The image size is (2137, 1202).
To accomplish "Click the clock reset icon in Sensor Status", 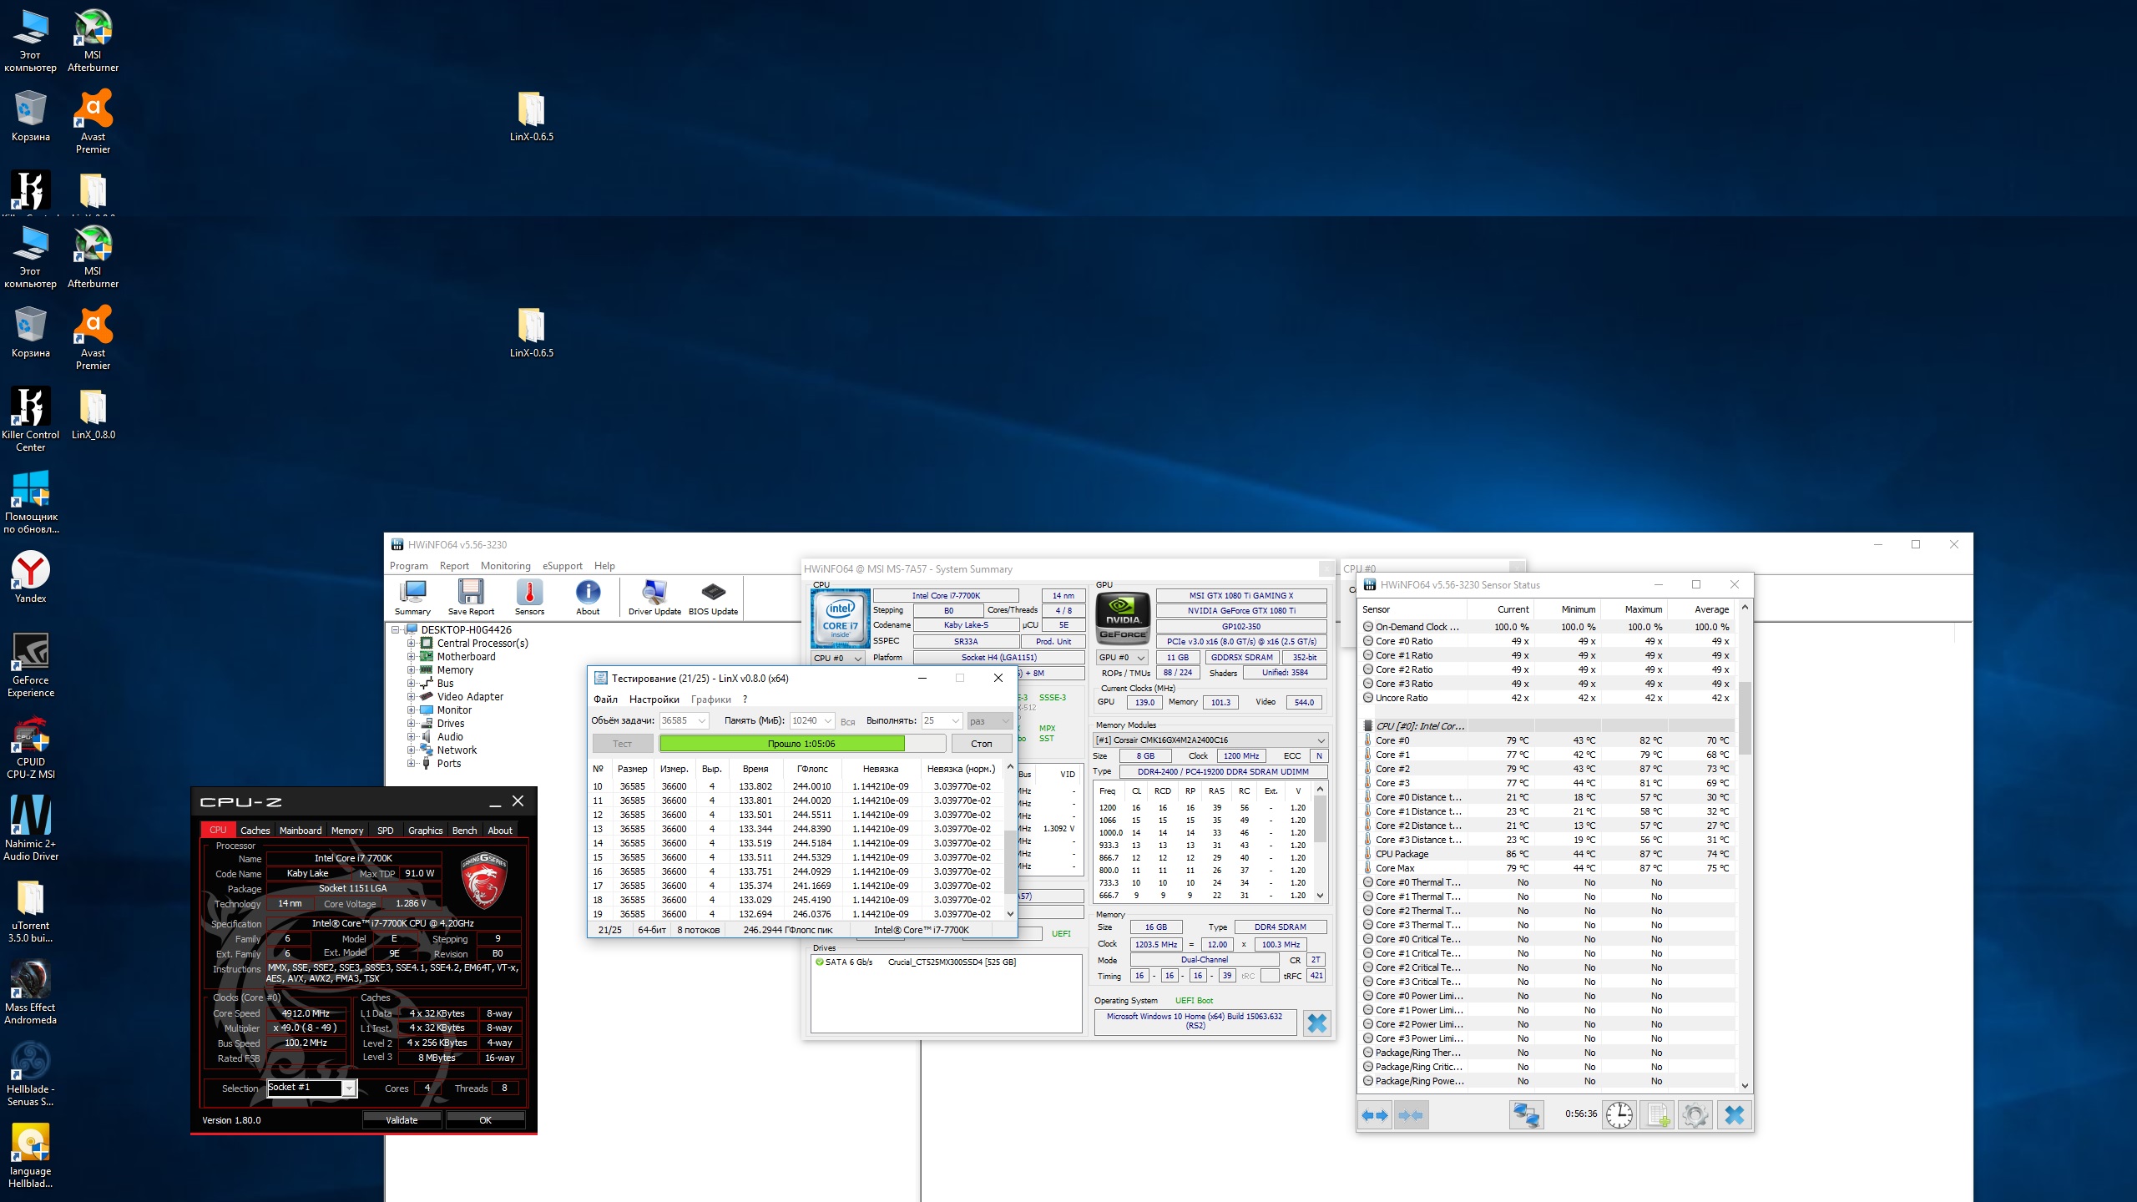I will [x=1619, y=1114].
